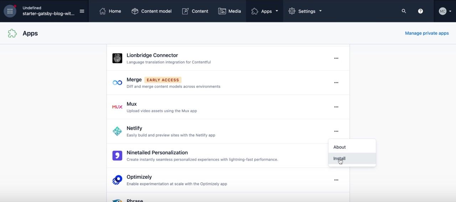Click the Home house icon
The image size is (456, 202).
click(x=103, y=11)
